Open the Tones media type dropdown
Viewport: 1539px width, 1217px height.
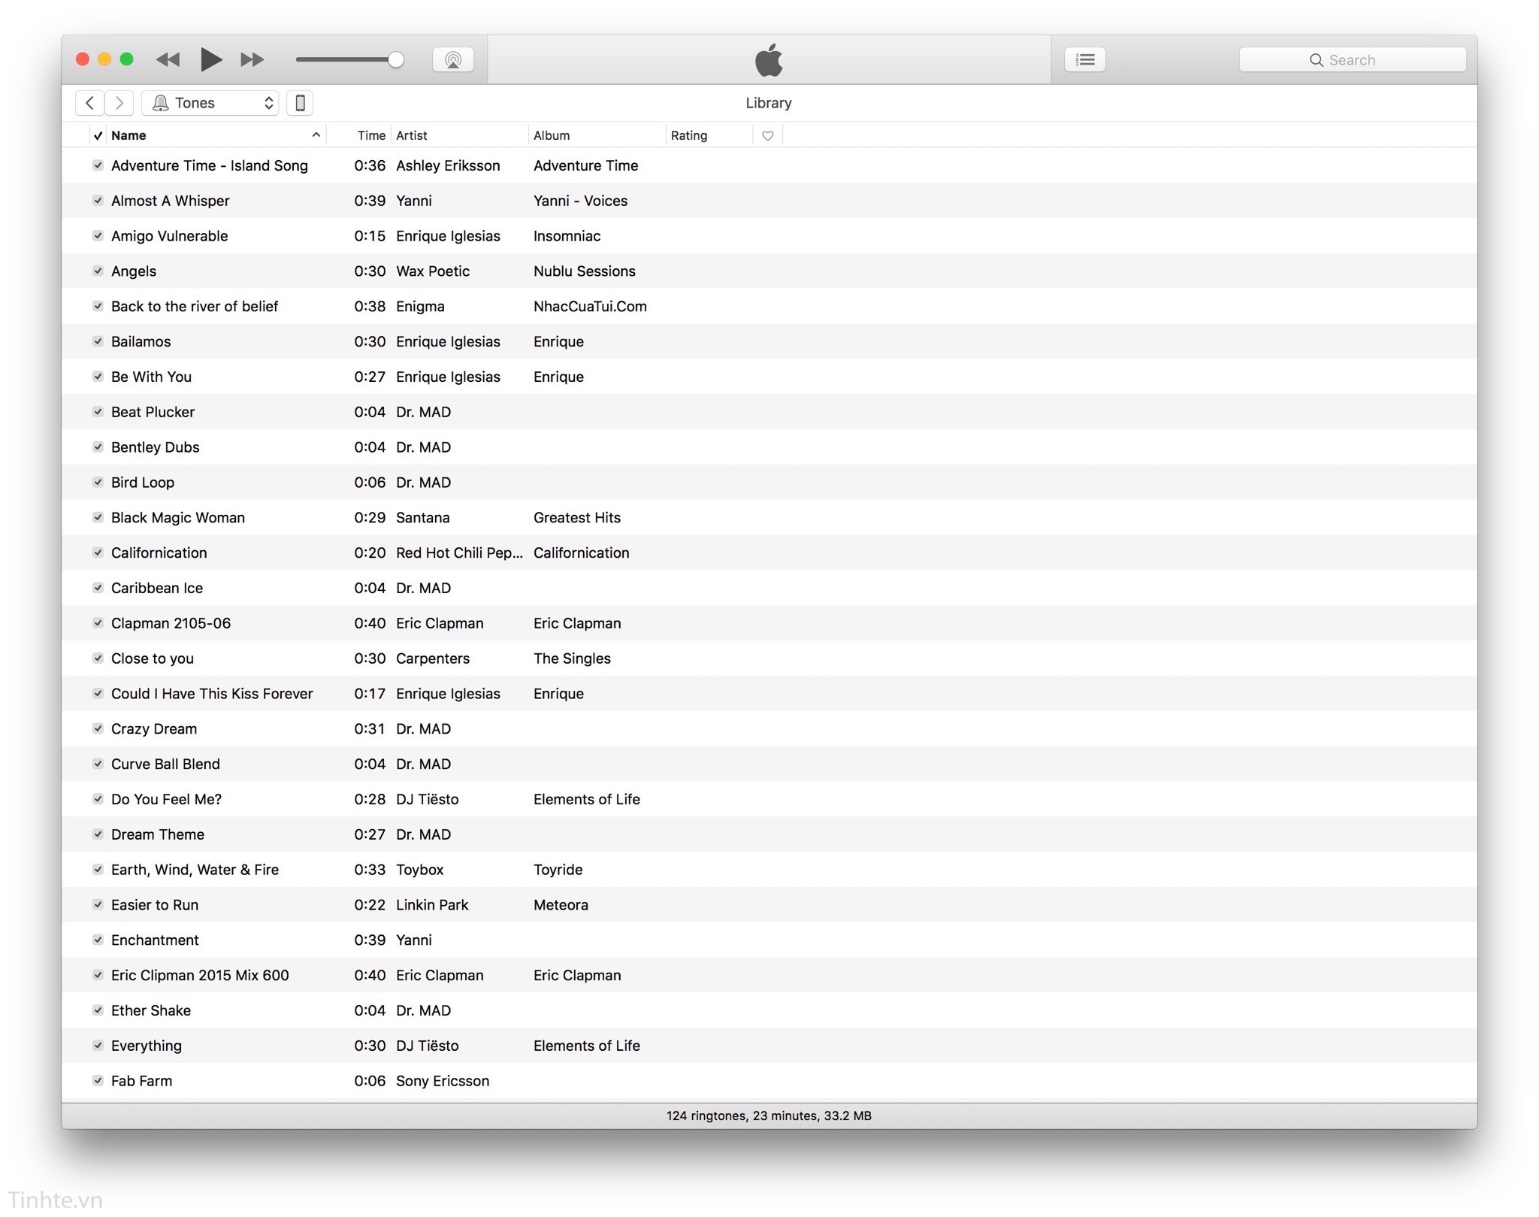210,103
